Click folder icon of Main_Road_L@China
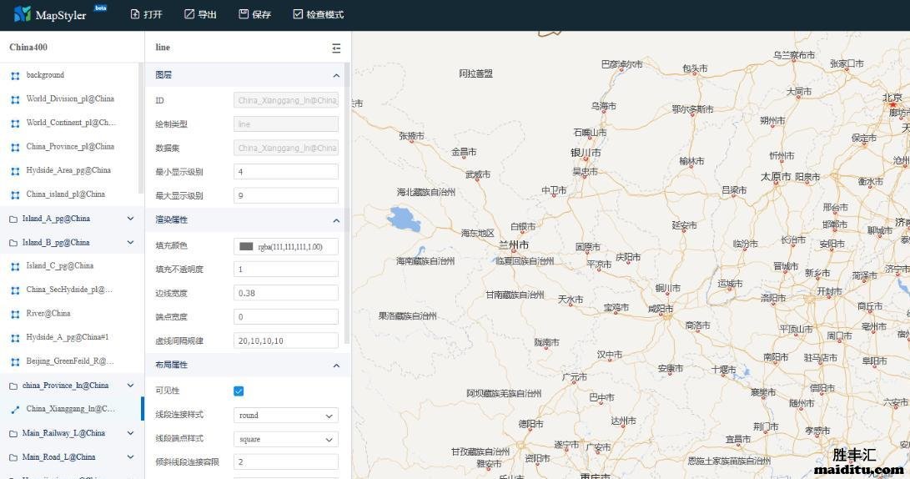The height and width of the screenshot is (479, 910). tap(13, 457)
